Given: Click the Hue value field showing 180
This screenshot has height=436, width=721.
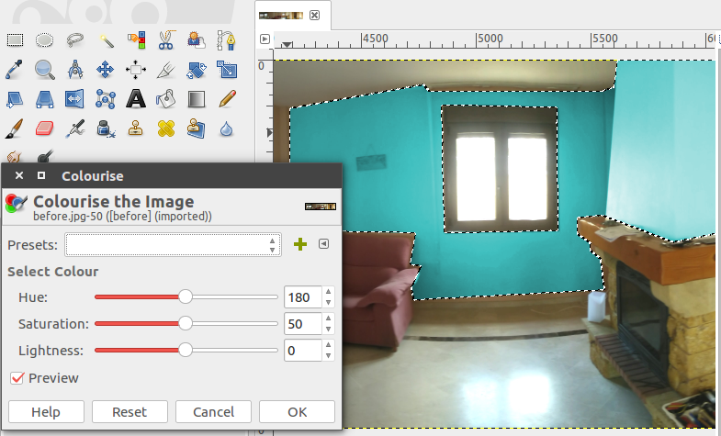Looking at the screenshot, I should (303, 297).
